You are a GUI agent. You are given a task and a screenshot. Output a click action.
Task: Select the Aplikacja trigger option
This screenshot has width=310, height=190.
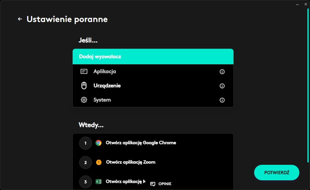[105, 71]
